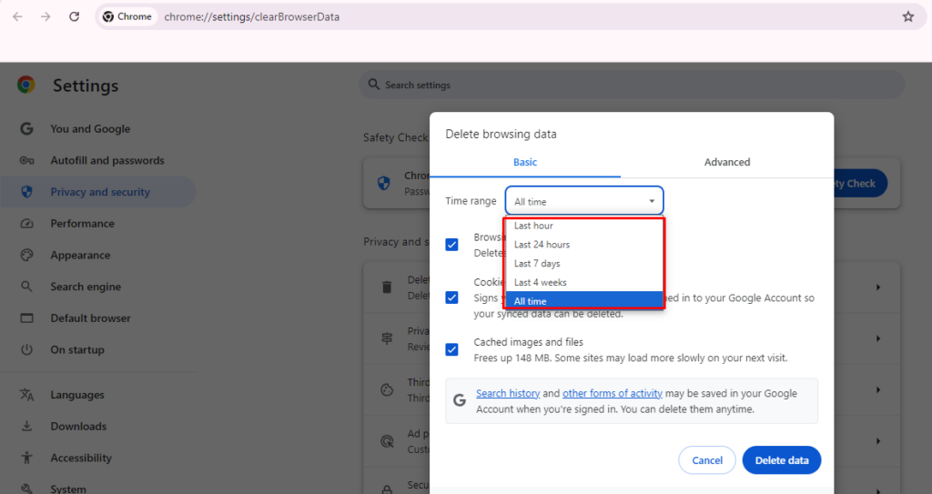Choose the highlighted All time option in list
The height and width of the screenshot is (494, 932).
583,301
